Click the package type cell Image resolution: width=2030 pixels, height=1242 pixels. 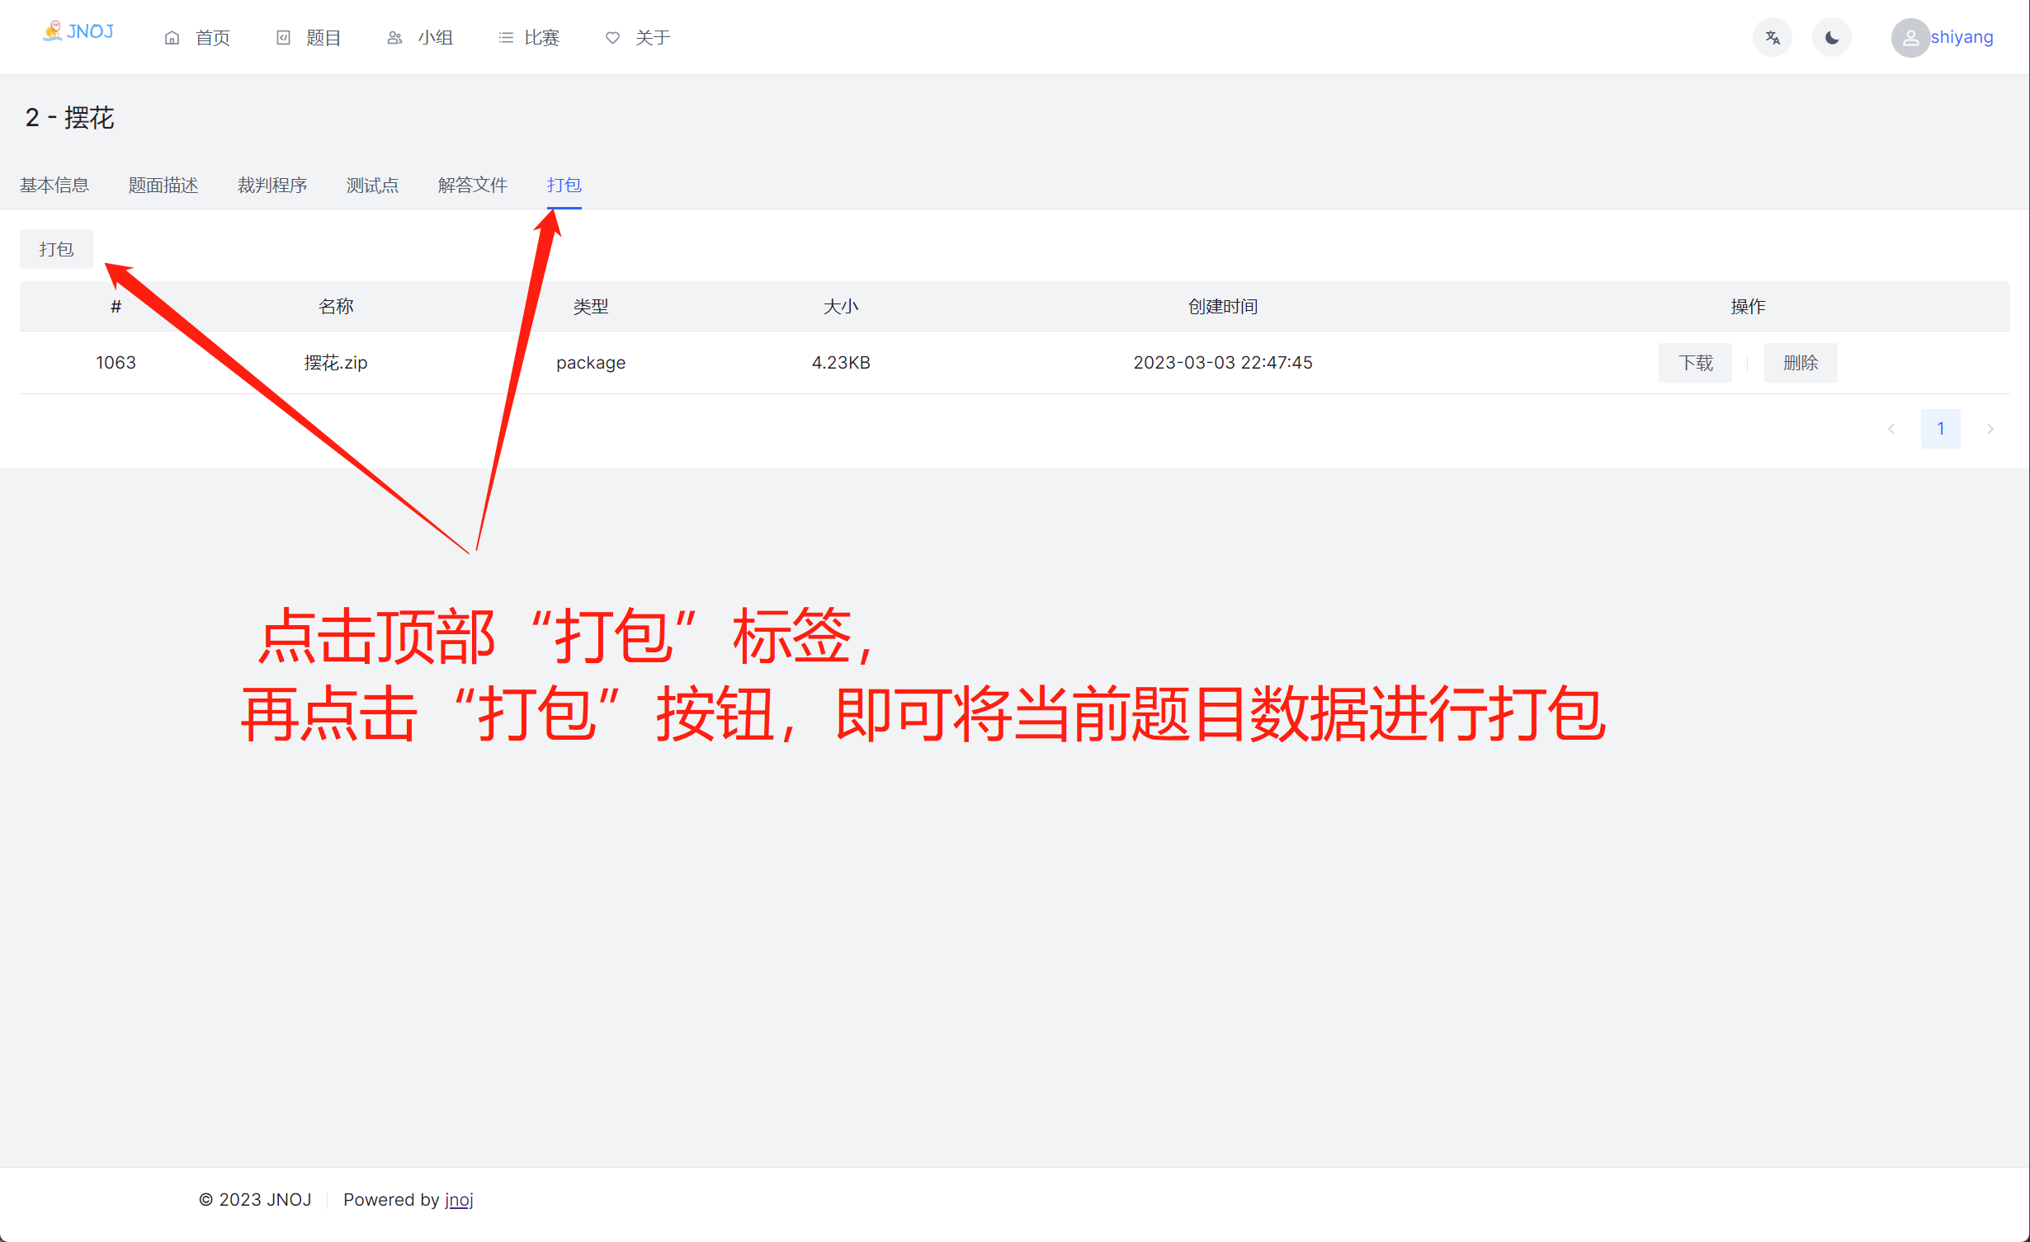click(591, 363)
